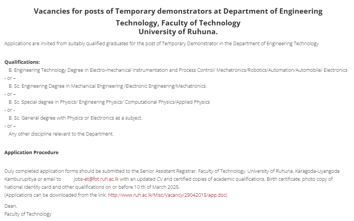Viewport: 354px width, 221px height.
Task: Click the B. Sc. Special degree line
Action: (109, 102)
